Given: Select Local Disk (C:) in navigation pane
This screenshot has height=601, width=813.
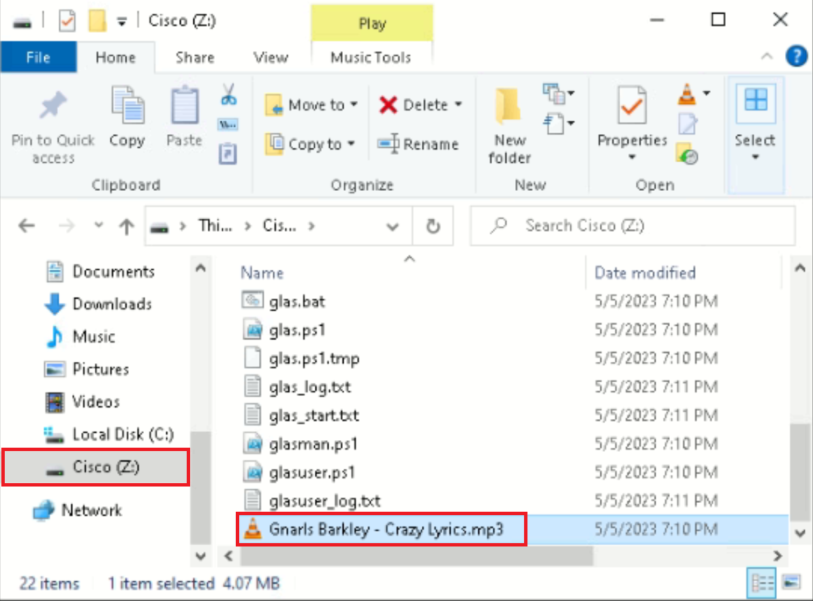Looking at the screenshot, I should point(123,434).
